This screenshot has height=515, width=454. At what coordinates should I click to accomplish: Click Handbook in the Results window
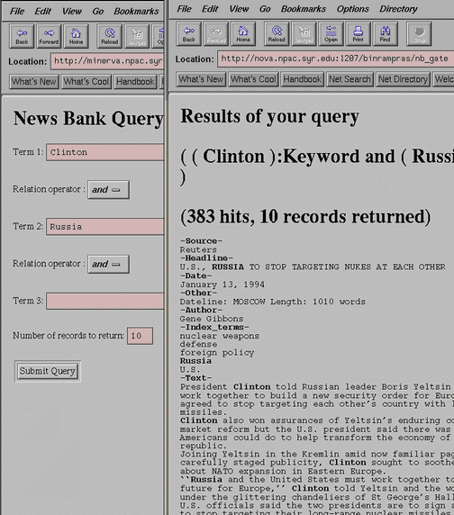tap(303, 79)
